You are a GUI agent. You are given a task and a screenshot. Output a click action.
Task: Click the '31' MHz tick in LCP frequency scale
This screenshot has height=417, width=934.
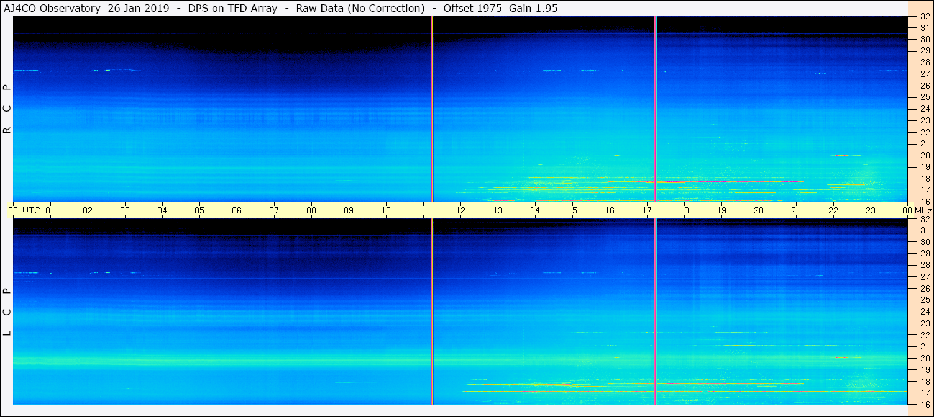(925, 230)
